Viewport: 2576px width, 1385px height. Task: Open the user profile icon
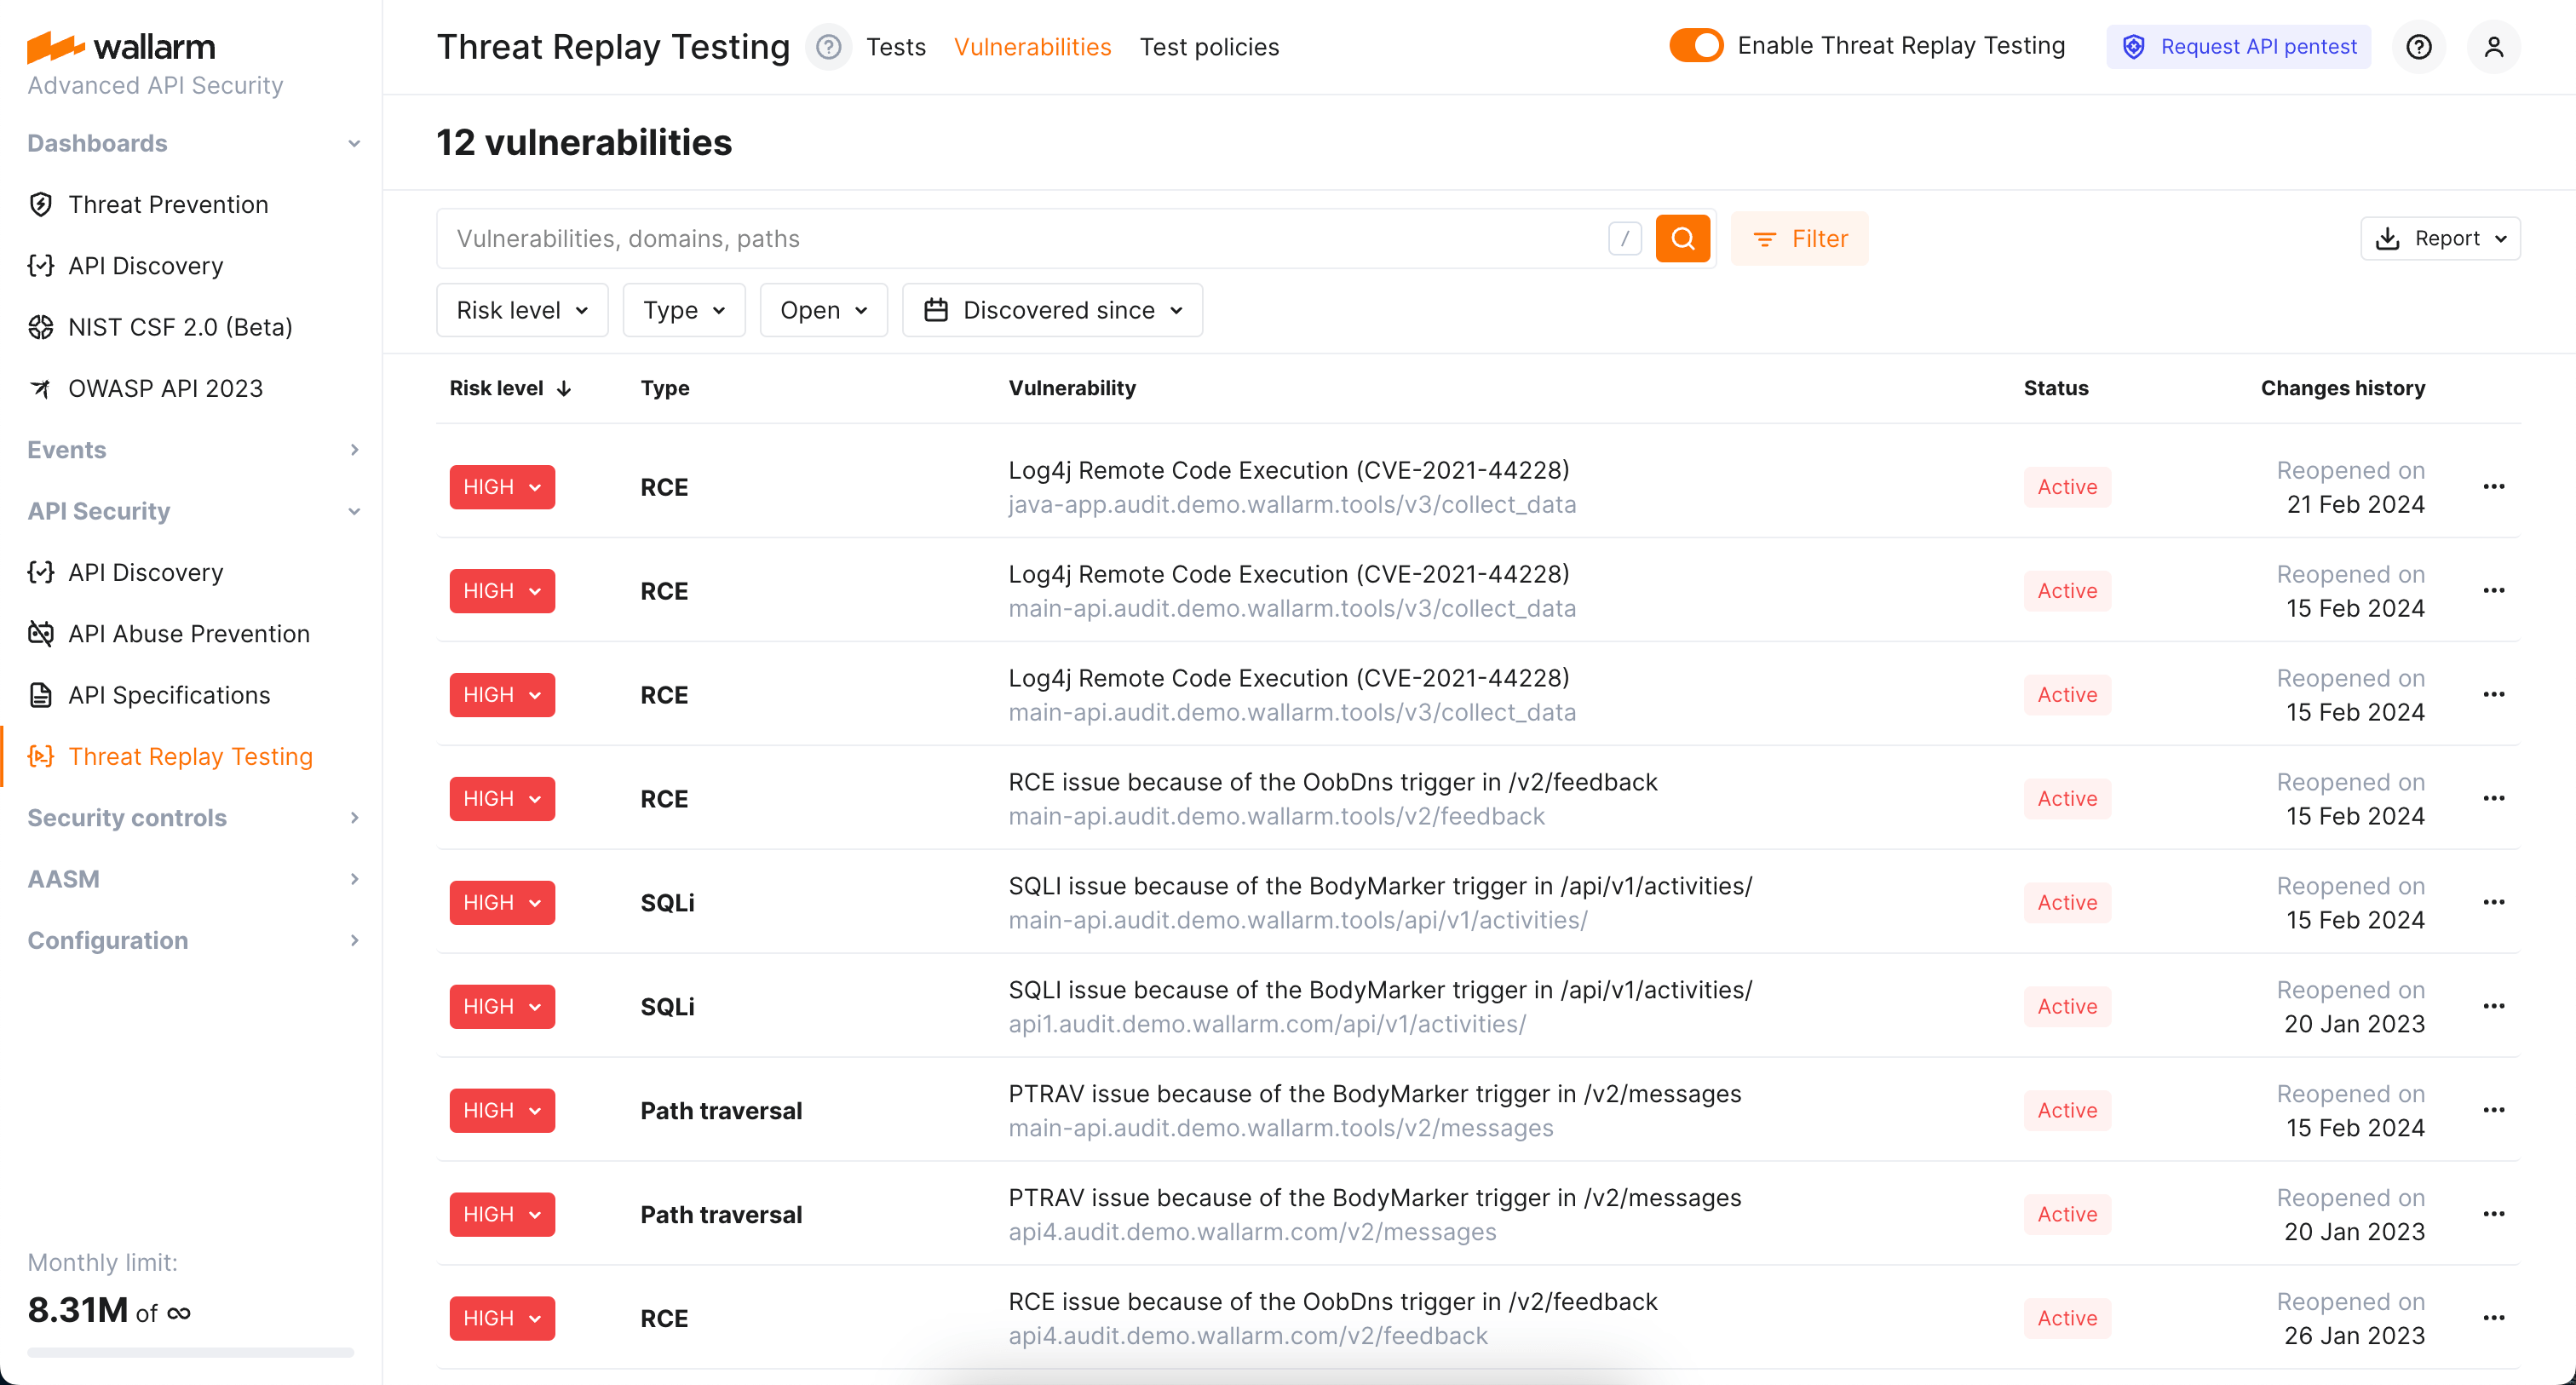2493,47
